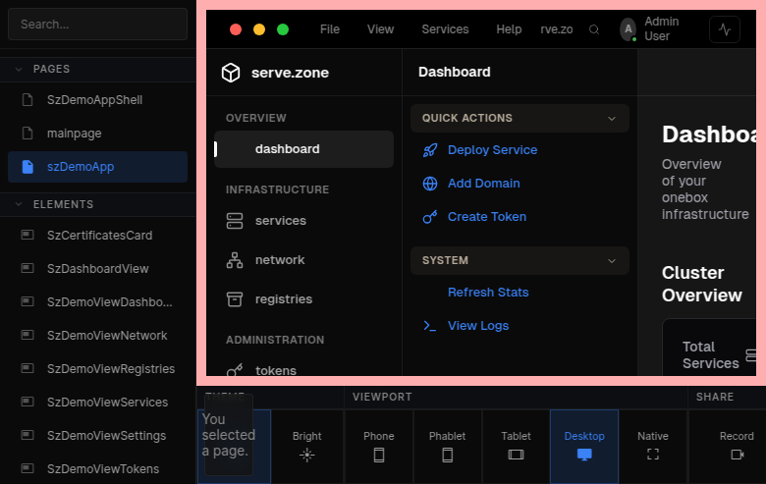
Task: Click the serve.zone cube logo
Action: (231, 73)
